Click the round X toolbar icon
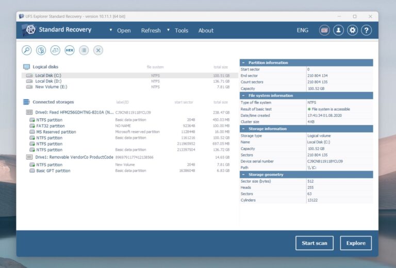The image size is (396, 268). (x=98, y=50)
